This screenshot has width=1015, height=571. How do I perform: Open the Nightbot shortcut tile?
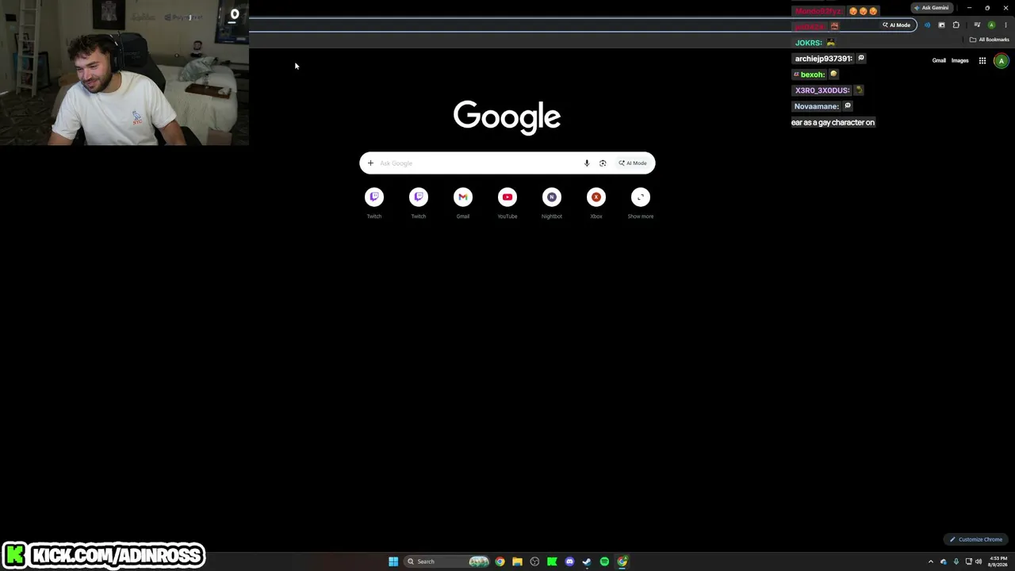[552, 202]
